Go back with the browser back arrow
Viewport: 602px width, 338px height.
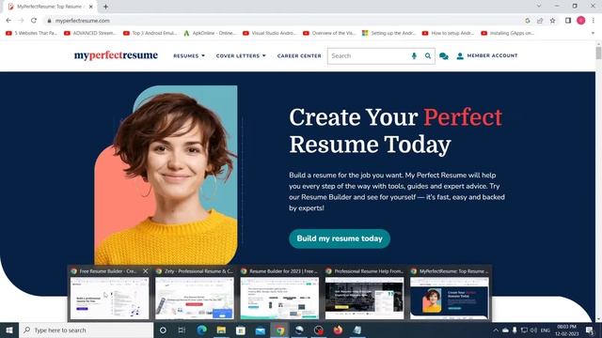pyautogui.click(x=8, y=21)
